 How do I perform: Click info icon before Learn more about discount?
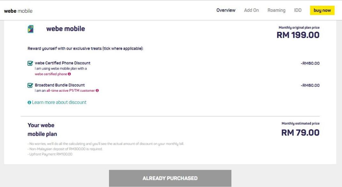[x=29, y=102]
